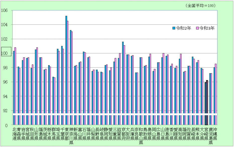The height and width of the screenshot is (147, 234).
Task: Click Tokyo's blue 令和2年 bar
Action: 66,70
